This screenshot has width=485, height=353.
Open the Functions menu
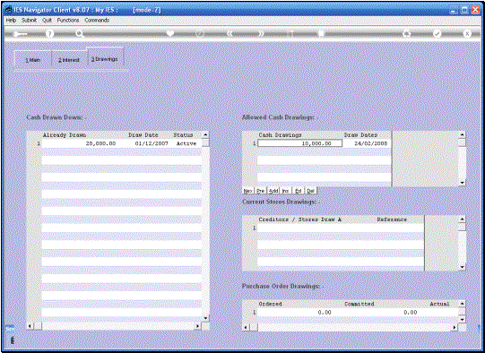coord(68,20)
